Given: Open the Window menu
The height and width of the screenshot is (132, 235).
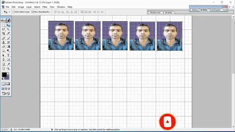Looking at the screenshot, I should click(x=61, y=7).
